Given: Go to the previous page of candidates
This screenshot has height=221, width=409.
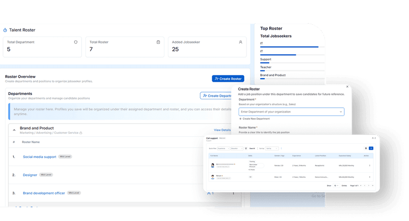Looking at the screenshot, I should [x=365, y=186].
